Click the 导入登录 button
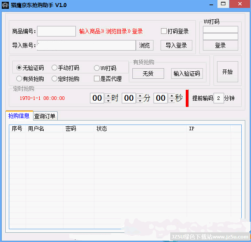The width and height of the screenshot is (251, 242). tap(176, 45)
